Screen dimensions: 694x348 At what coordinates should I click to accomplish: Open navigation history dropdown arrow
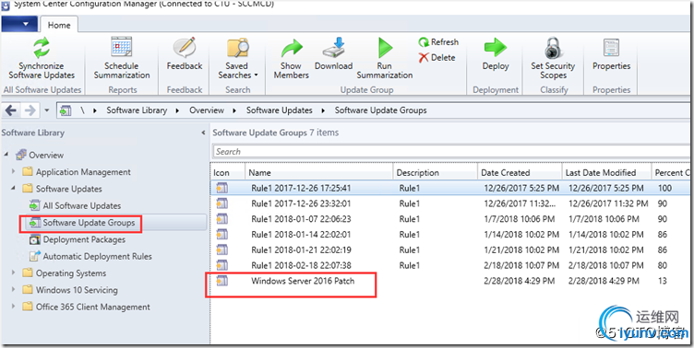tap(47, 110)
